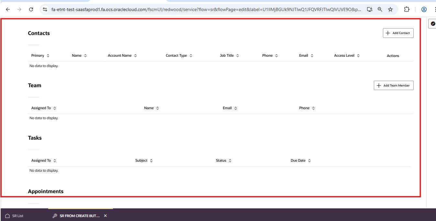The width and height of the screenshot is (436, 221).
Task: Click the browser back arrow
Action: [8, 9]
